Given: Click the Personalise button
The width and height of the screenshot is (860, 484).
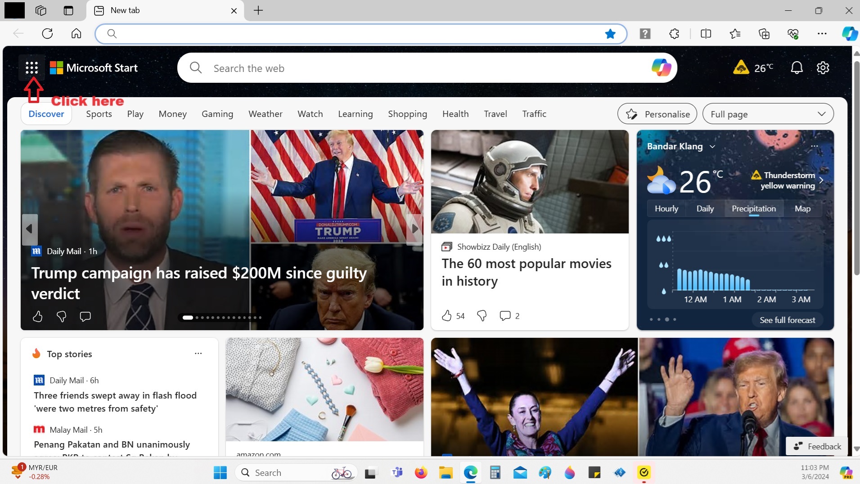Looking at the screenshot, I should click(657, 114).
